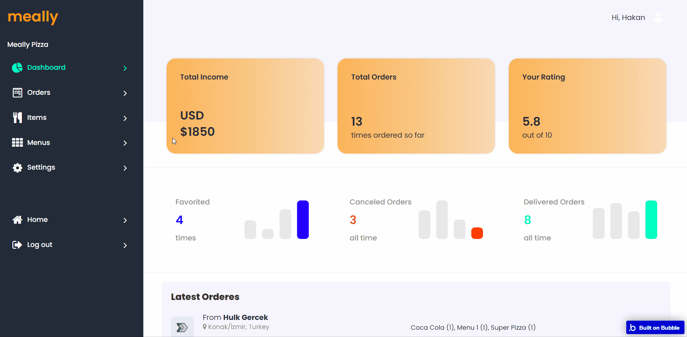Open the Your Rating card

pos(587,106)
